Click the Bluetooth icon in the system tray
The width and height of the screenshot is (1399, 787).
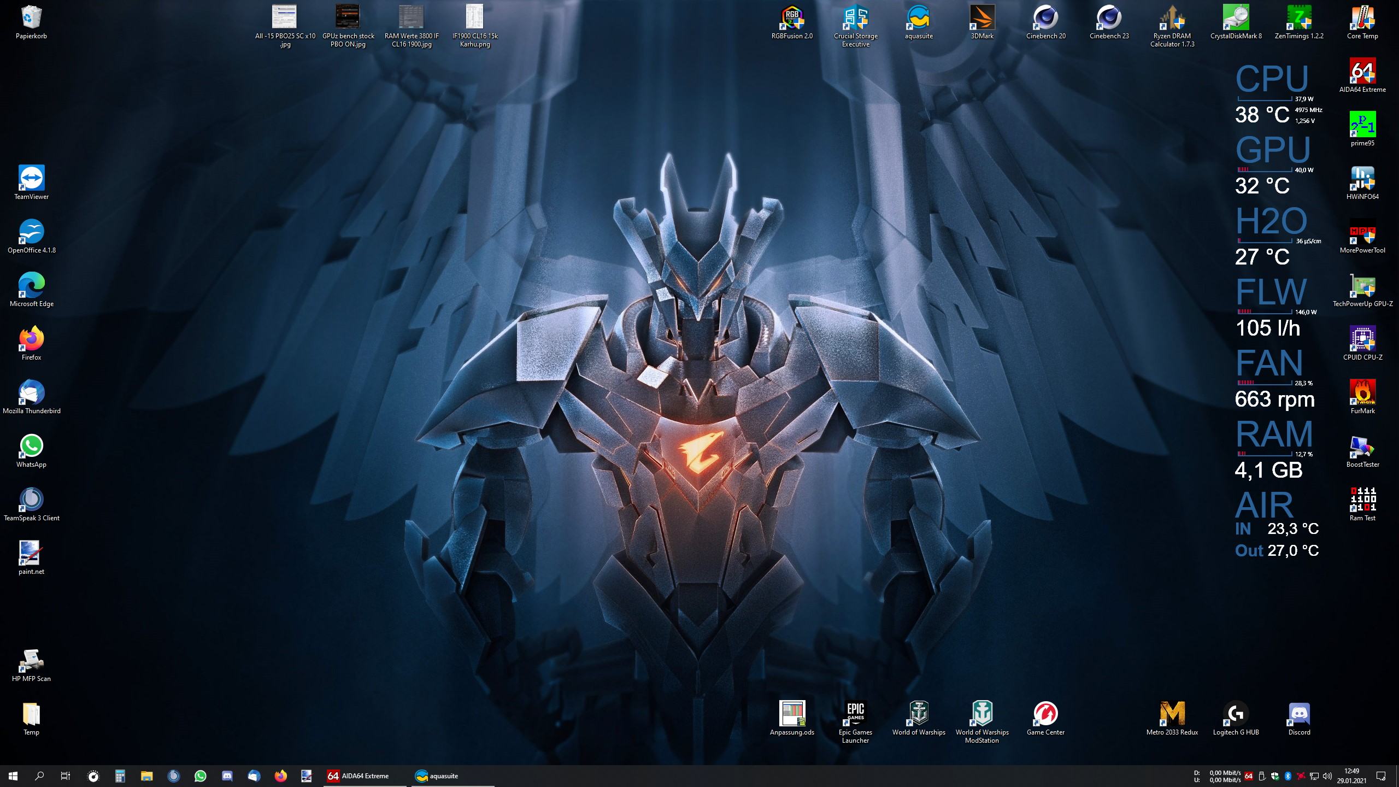pos(1288,776)
